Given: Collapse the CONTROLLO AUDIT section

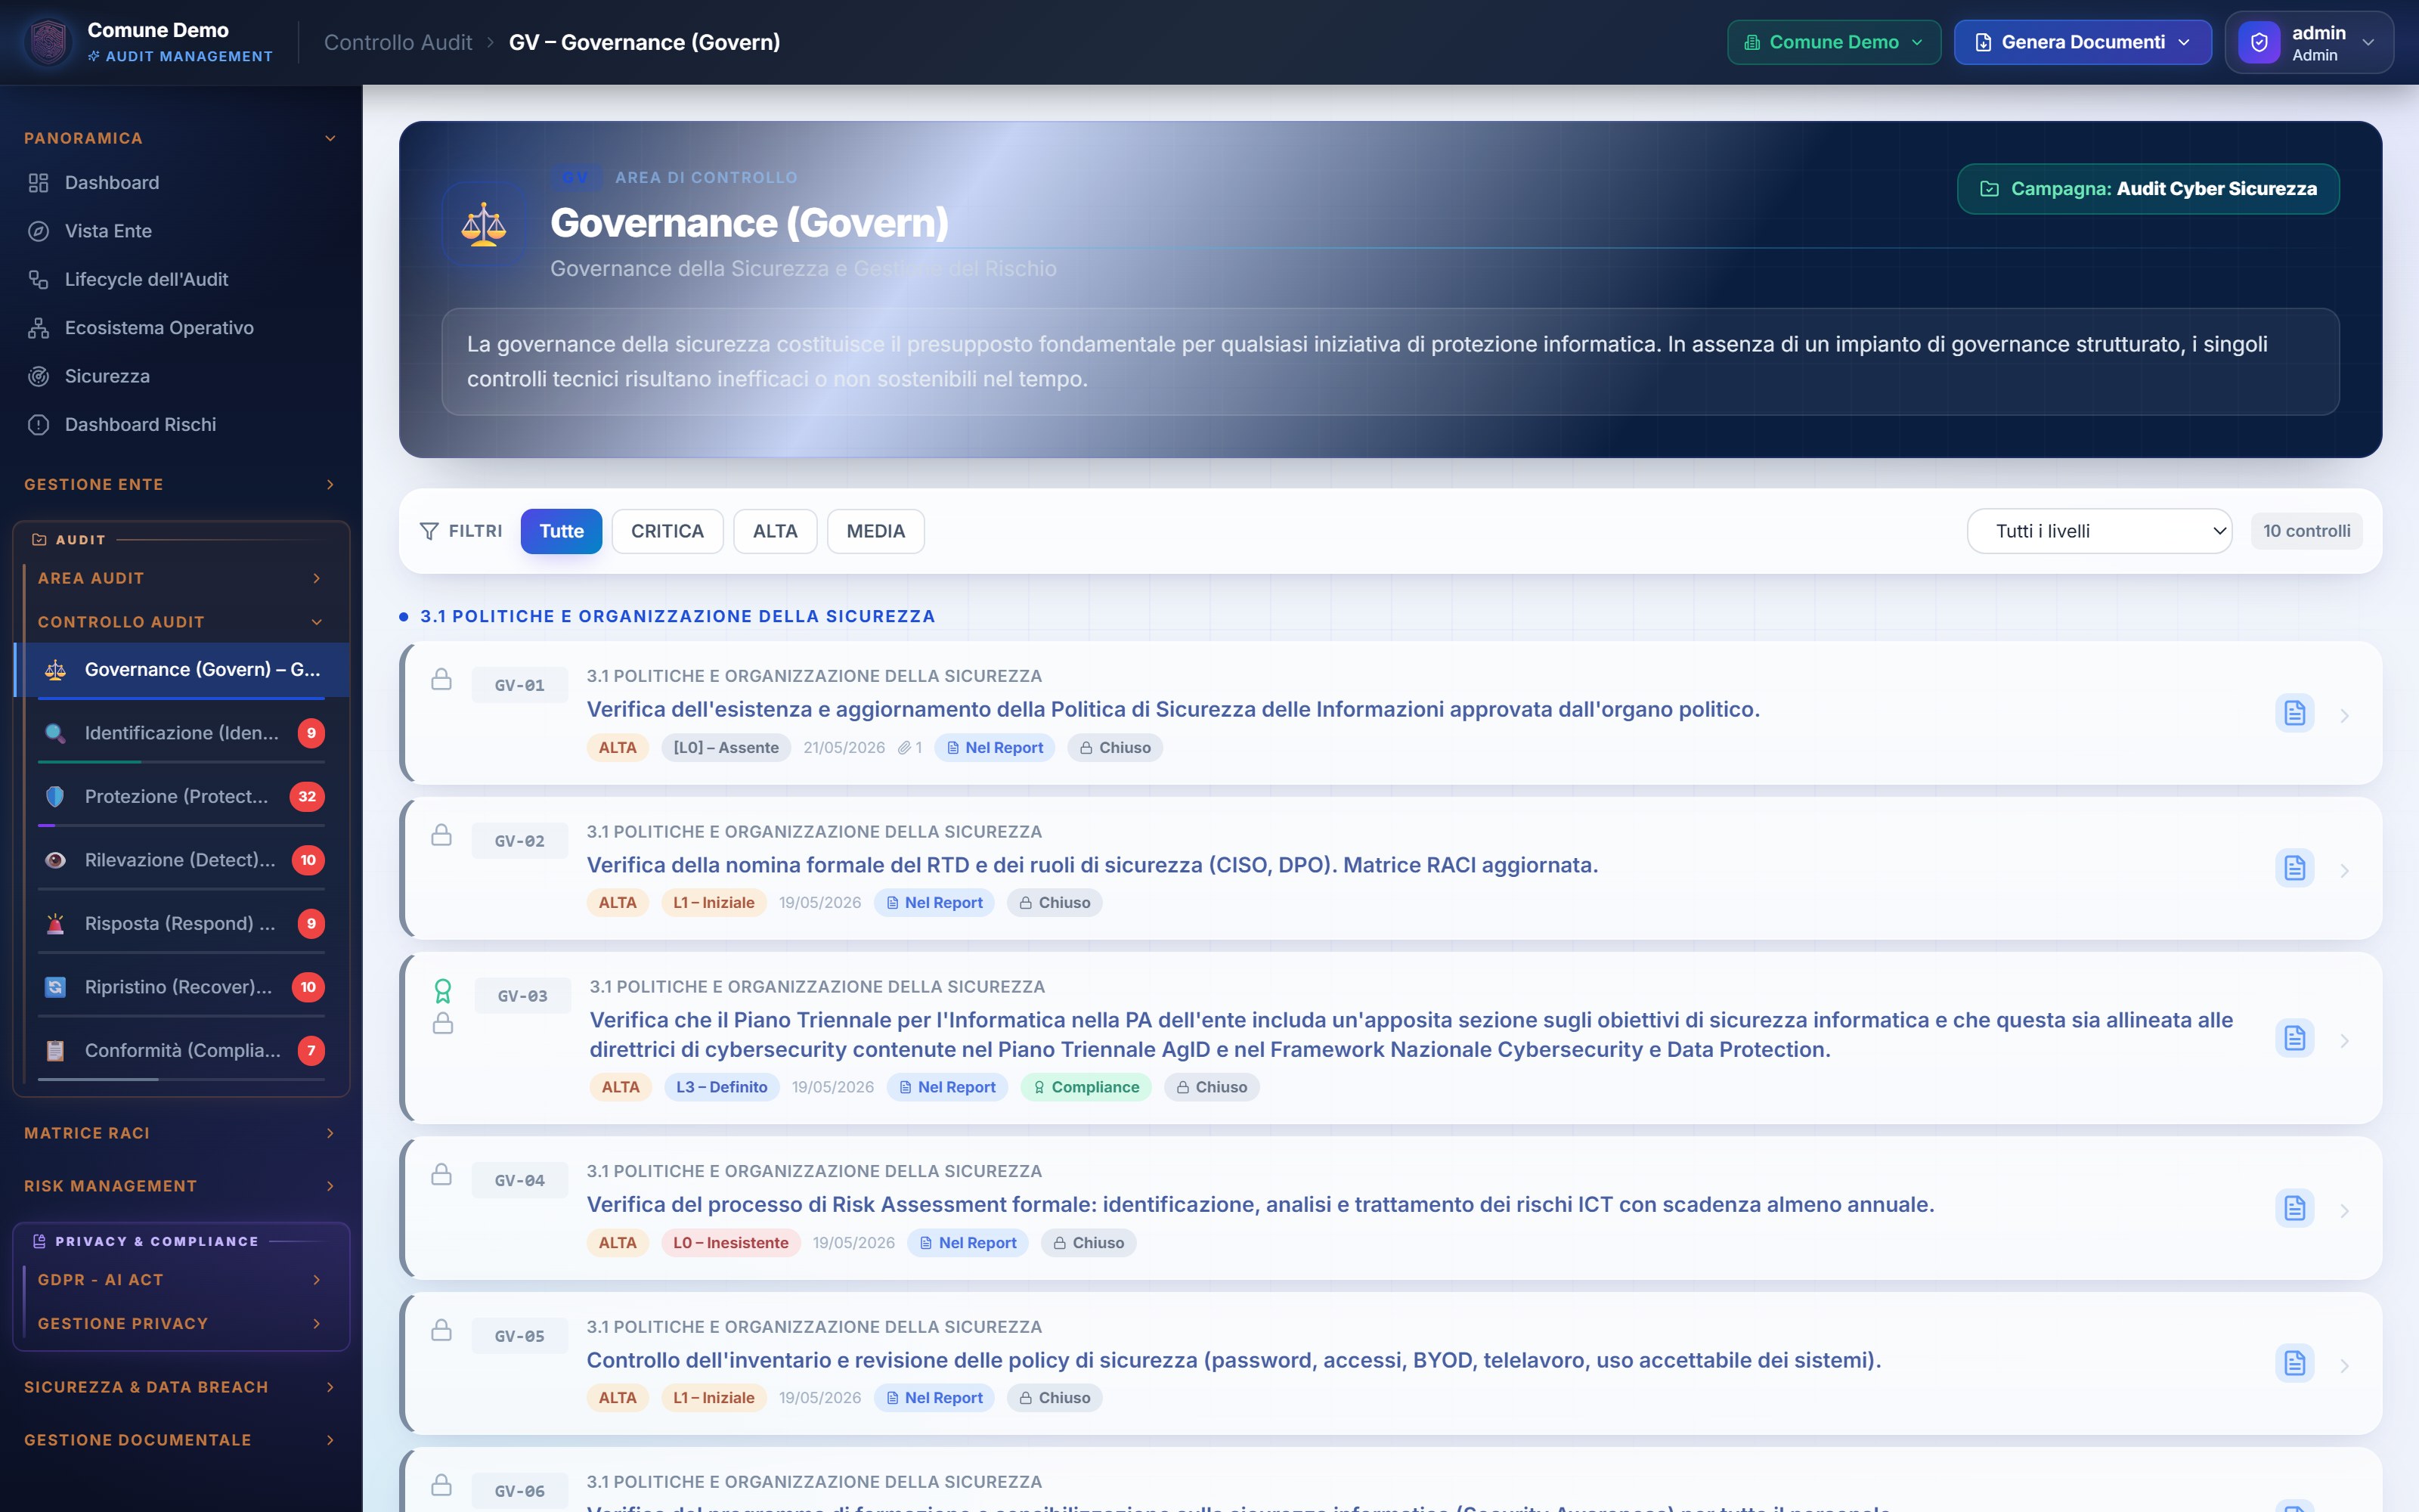Looking at the screenshot, I should [181, 622].
